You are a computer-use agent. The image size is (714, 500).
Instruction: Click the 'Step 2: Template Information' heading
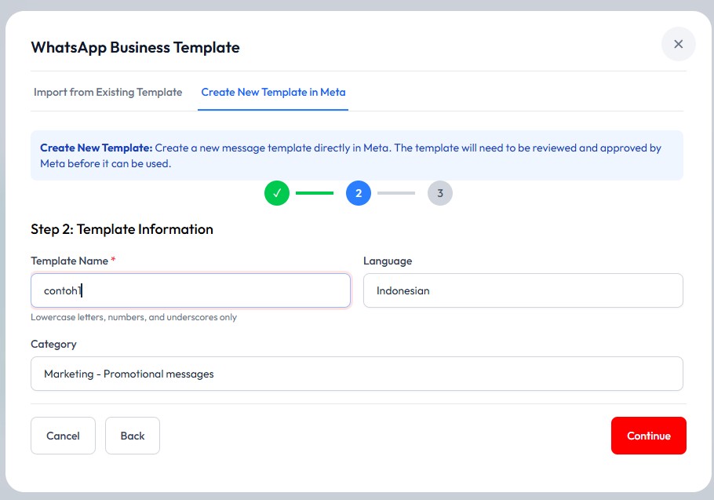coord(122,229)
